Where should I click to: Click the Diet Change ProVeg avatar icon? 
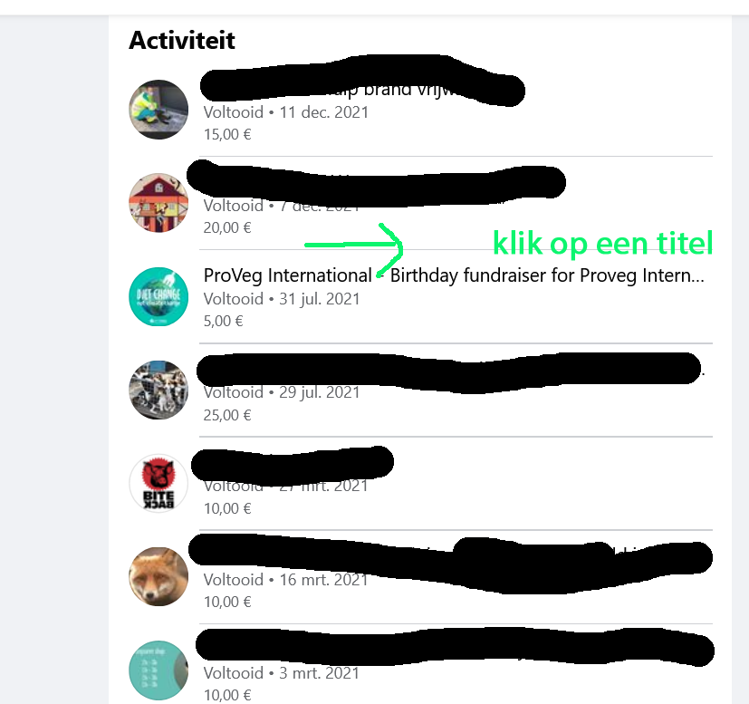pos(158,297)
